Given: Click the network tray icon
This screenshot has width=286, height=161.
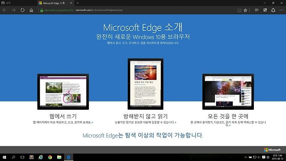Looking at the screenshot, I should (x=255, y=157).
